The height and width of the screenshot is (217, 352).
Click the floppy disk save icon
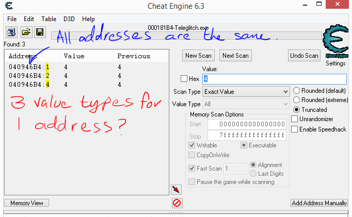pyautogui.click(x=39, y=32)
